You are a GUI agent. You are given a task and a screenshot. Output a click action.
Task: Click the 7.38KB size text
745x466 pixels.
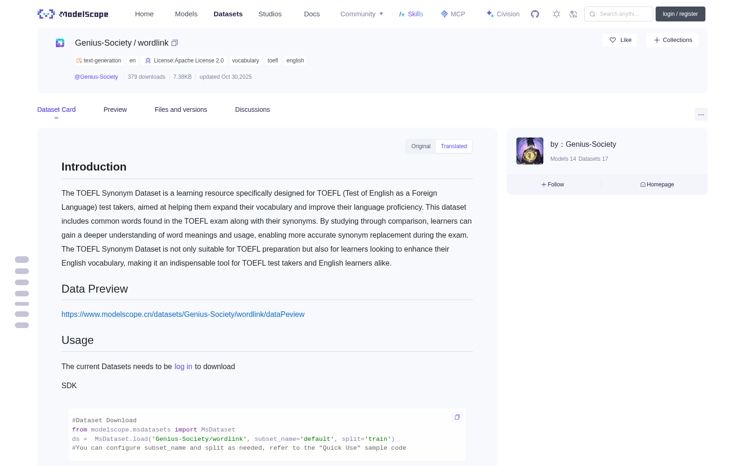tap(183, 77)
